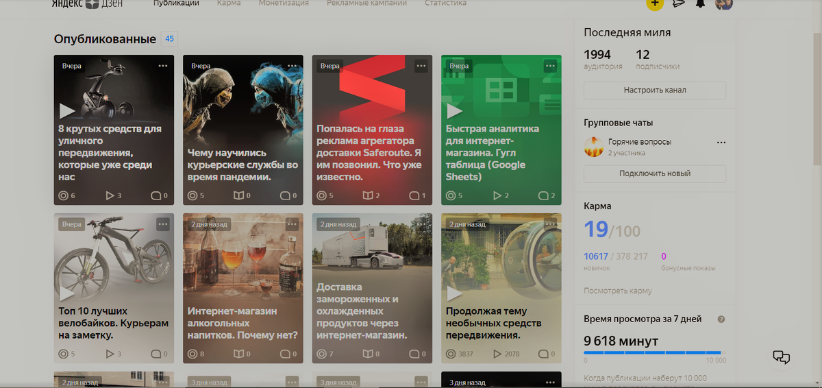Click the published count badge 45

pyautogui.click(x=169, y=39)
